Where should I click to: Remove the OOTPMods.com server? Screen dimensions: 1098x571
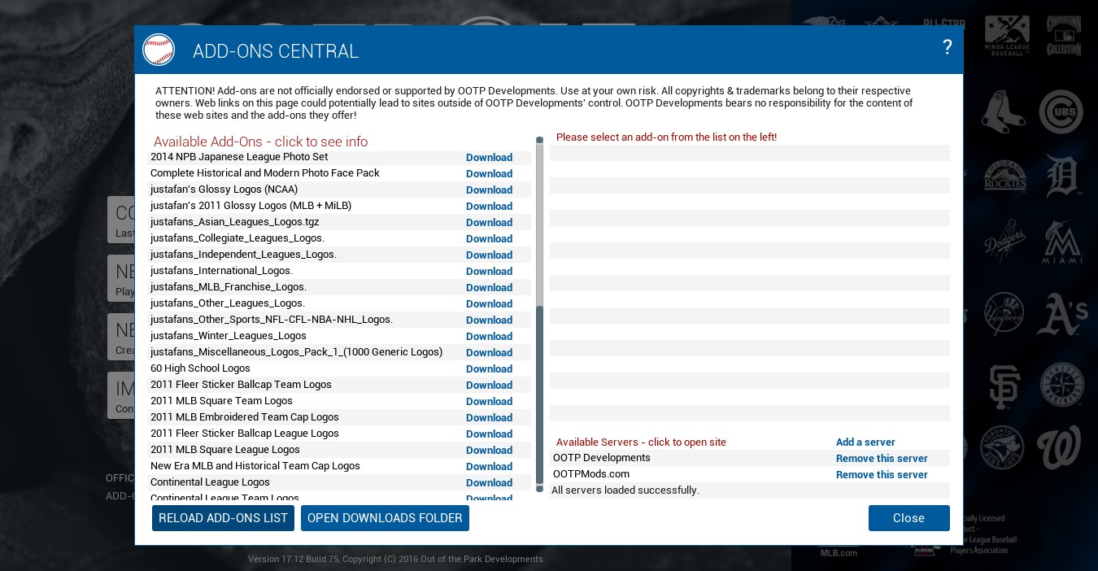click(882, 475)
